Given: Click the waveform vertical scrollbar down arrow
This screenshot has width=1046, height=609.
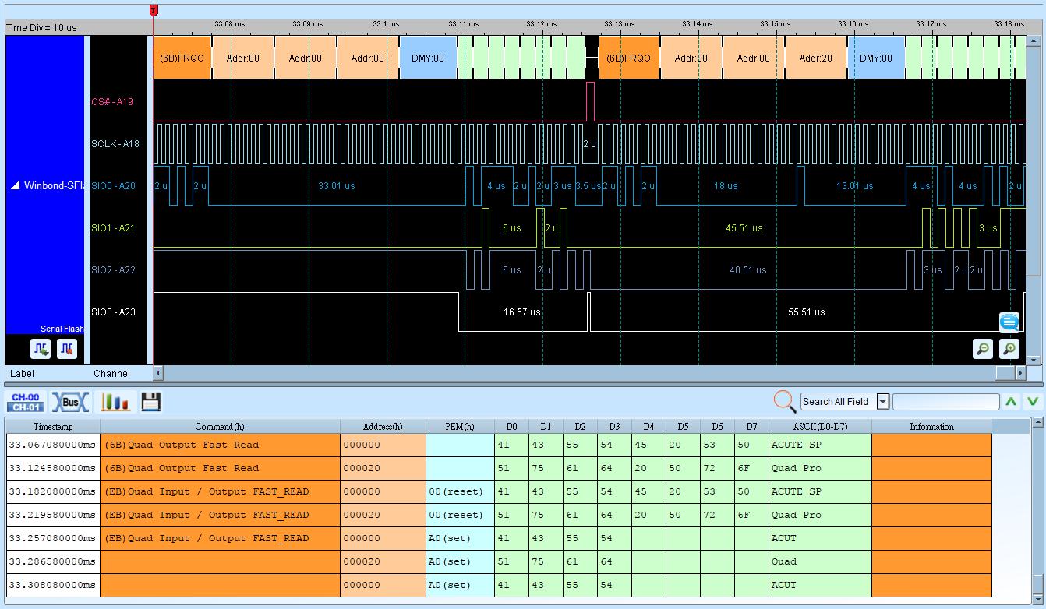Looking at the screenshot, I should pyautogui.click(x=1035, y=360).
